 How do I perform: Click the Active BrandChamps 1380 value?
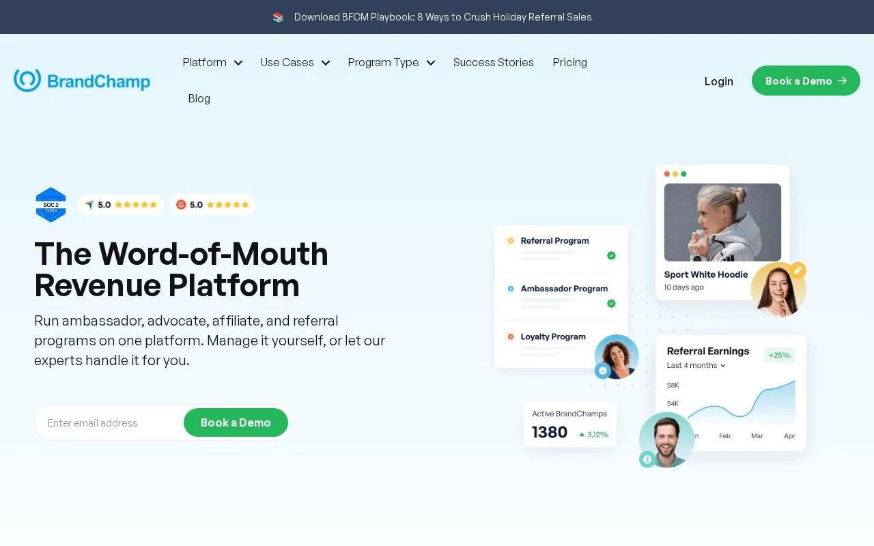tap(550, 432)
